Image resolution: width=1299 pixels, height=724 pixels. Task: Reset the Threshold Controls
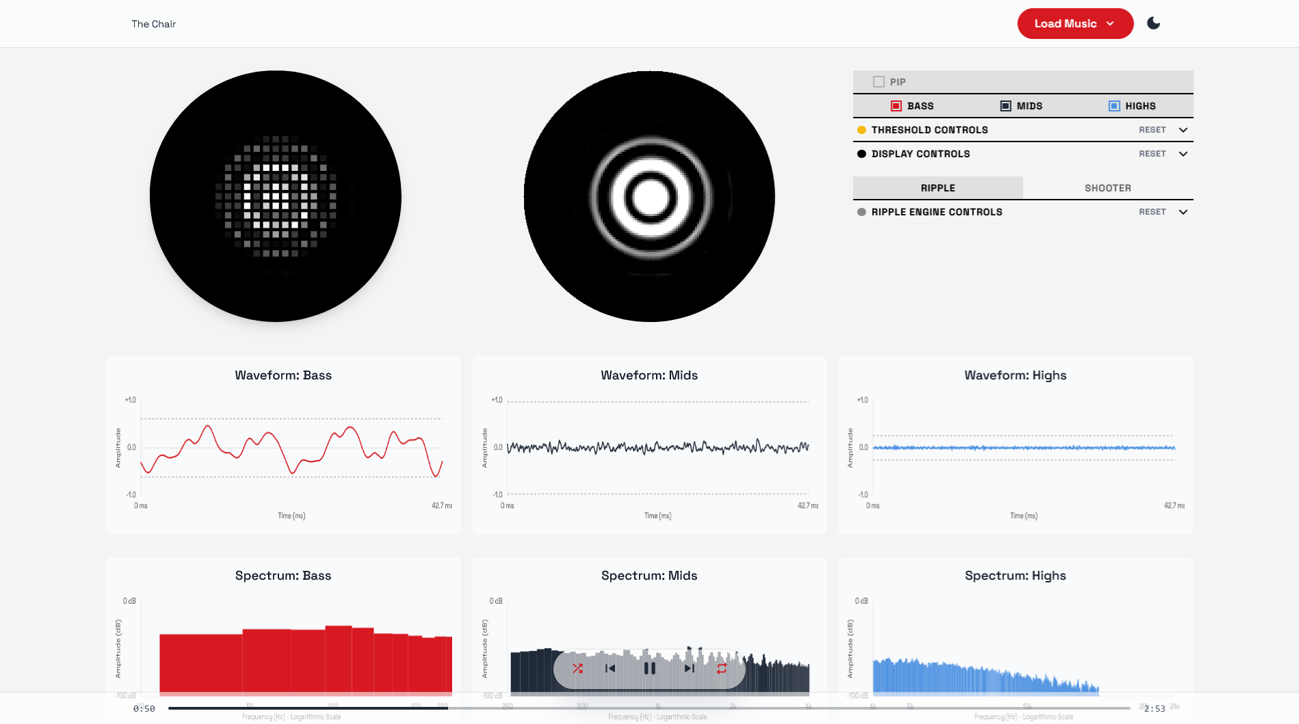pos(1152,130)
